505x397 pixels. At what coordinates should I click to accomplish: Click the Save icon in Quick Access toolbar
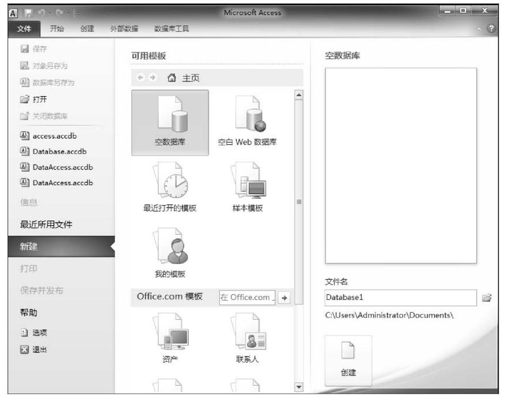28,13
